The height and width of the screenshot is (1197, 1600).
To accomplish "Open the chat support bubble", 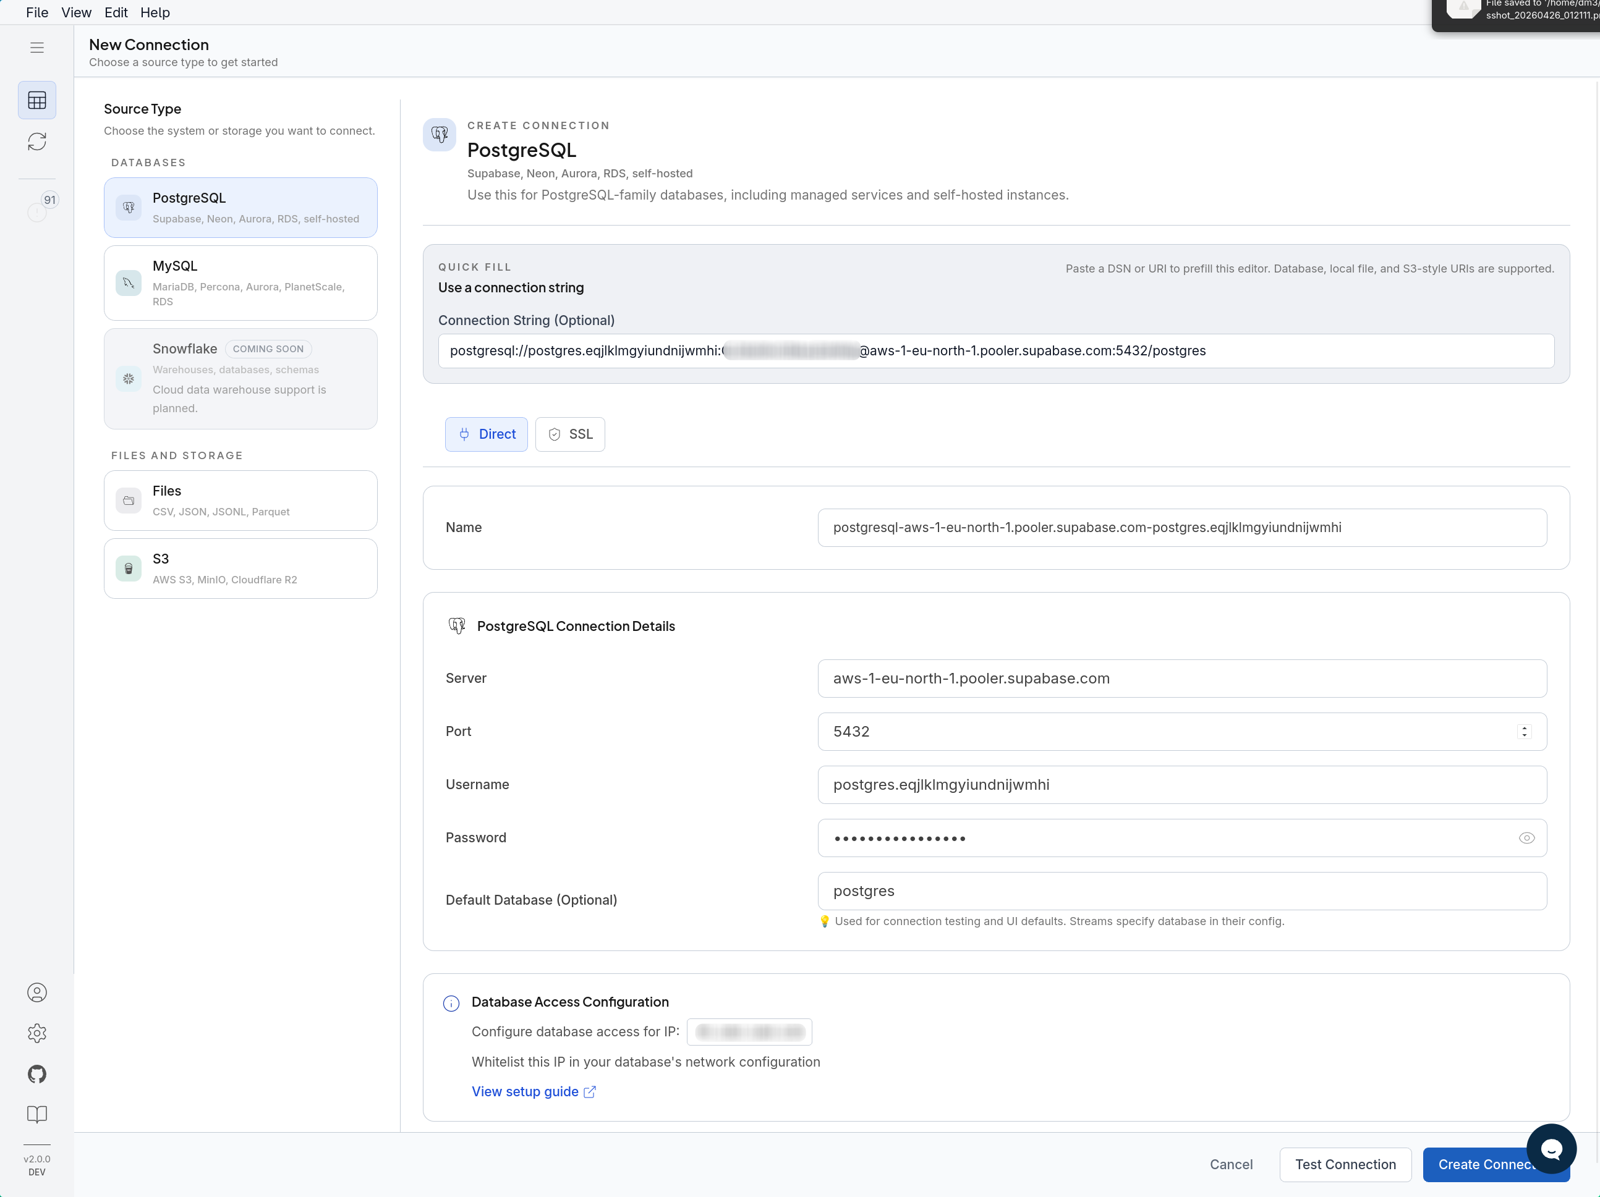I will [x=1551, y=1149].
